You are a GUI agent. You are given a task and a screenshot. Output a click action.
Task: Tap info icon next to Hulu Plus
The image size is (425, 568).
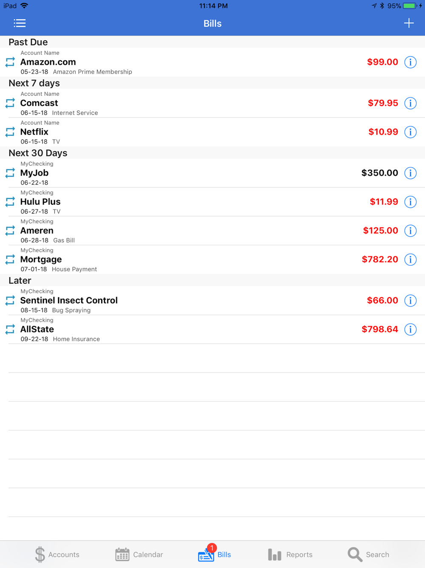coord(410,202)
